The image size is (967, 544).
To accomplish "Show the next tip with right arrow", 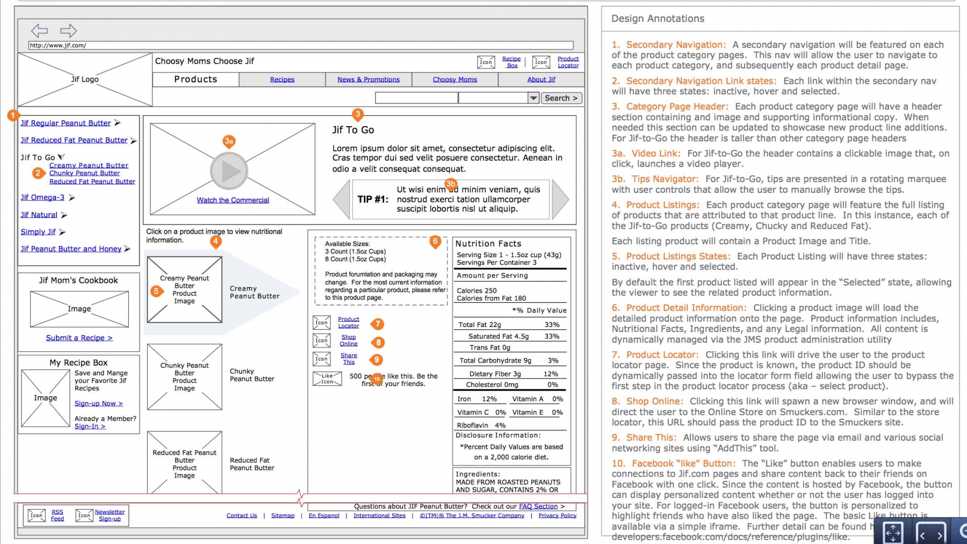I will [560, 199].
